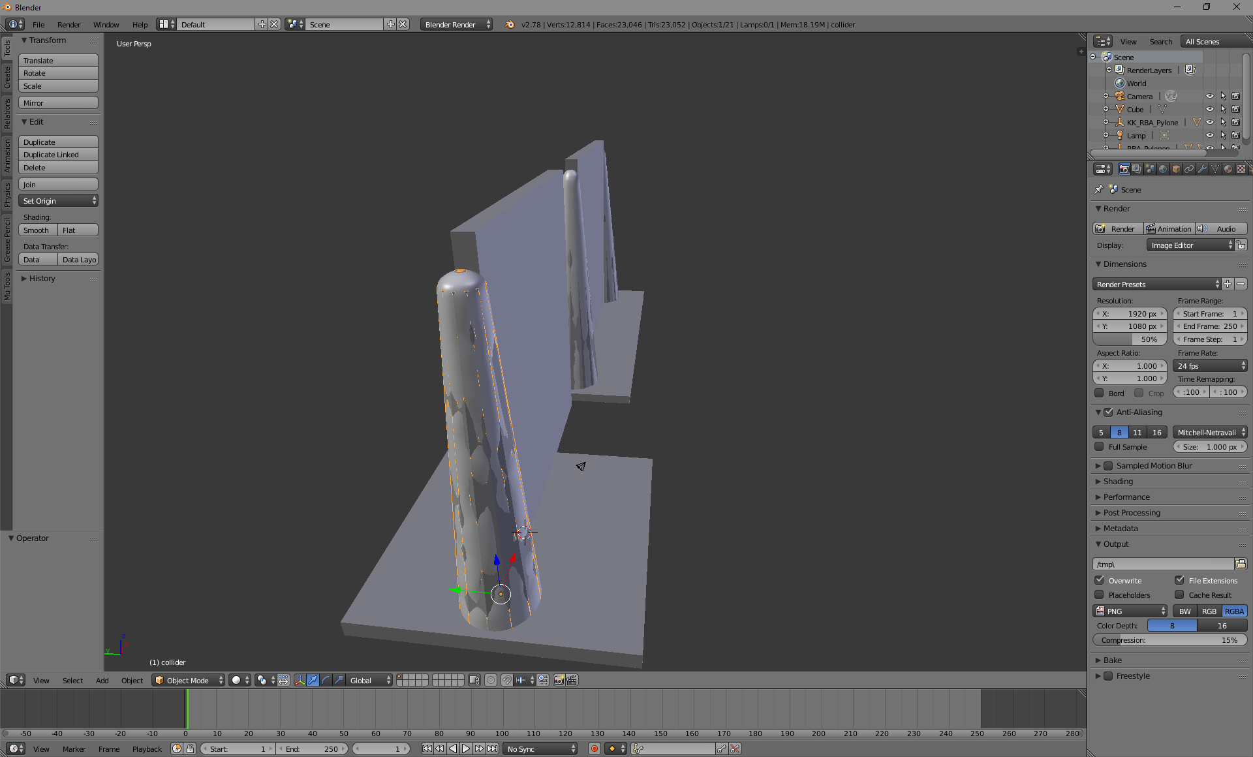Click the Compression percentage slider

[1169, 640]
